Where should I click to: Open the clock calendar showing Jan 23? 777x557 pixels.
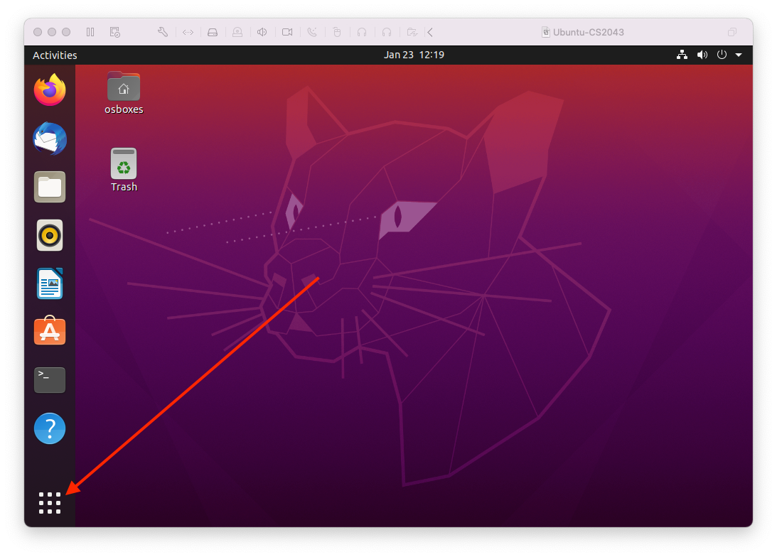(x=414, y=55)
